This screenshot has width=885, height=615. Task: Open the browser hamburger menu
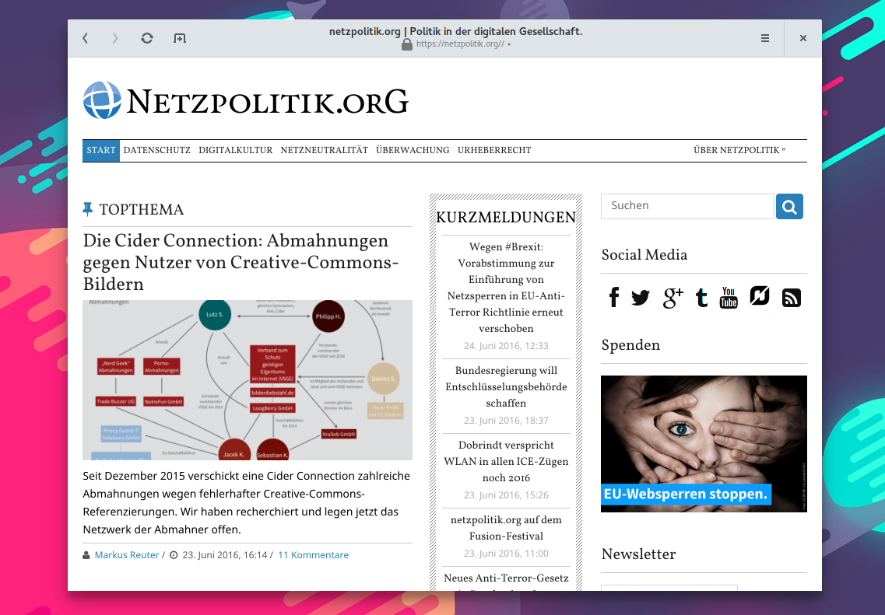point(765,38)
